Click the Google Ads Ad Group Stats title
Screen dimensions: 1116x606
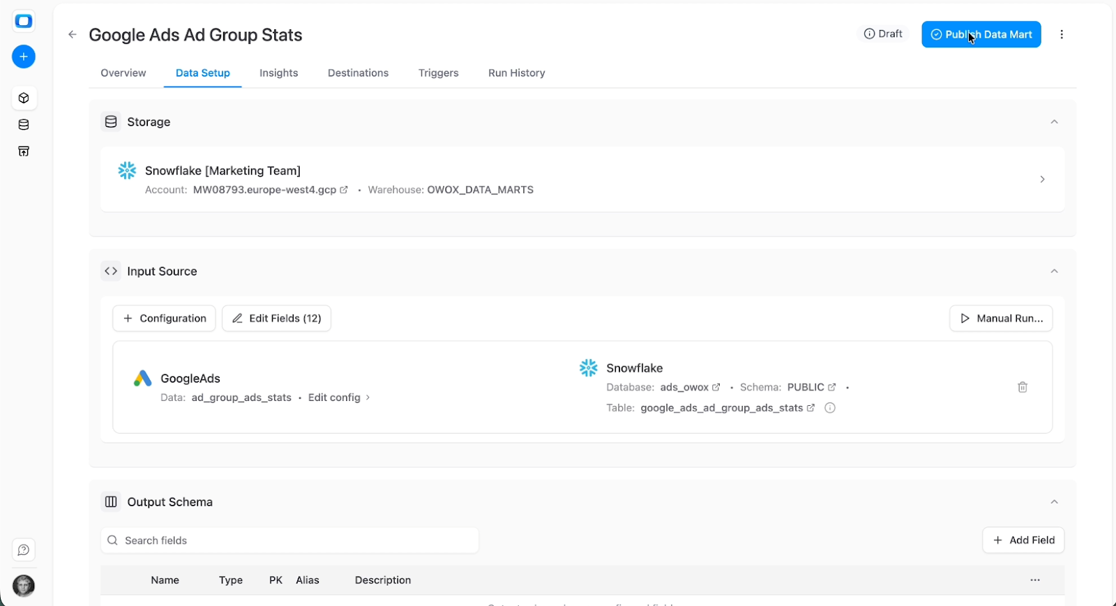point(196,35)
